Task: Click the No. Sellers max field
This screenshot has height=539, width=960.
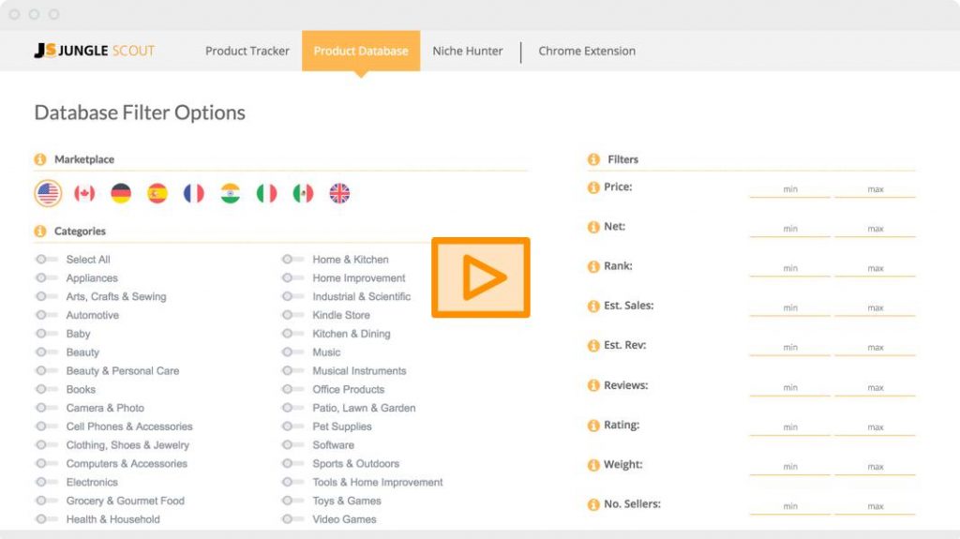Action: (x=875, y=506)
